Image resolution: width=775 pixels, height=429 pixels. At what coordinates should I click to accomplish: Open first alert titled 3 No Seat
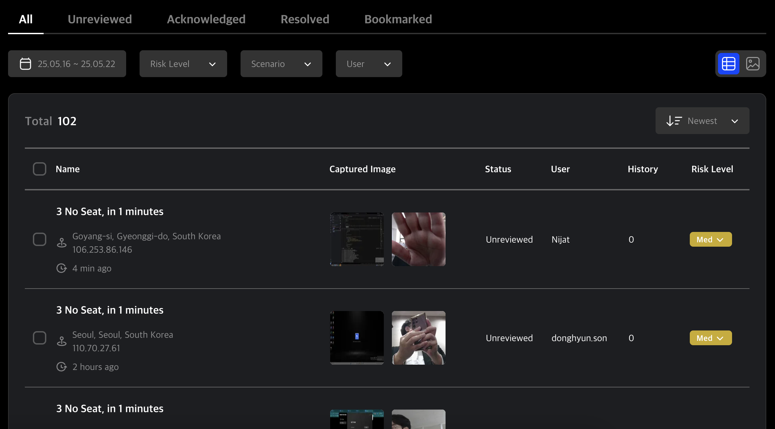point(110,211)
